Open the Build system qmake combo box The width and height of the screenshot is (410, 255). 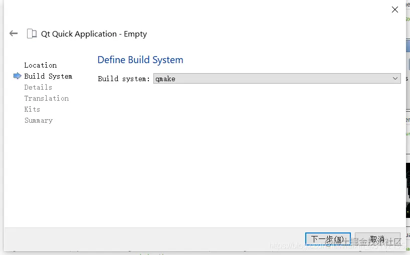point(277,79)
